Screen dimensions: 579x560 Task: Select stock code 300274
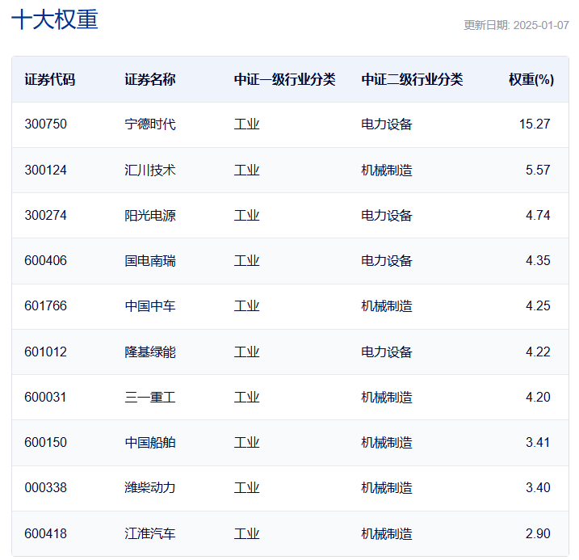(x=45, y=215)
